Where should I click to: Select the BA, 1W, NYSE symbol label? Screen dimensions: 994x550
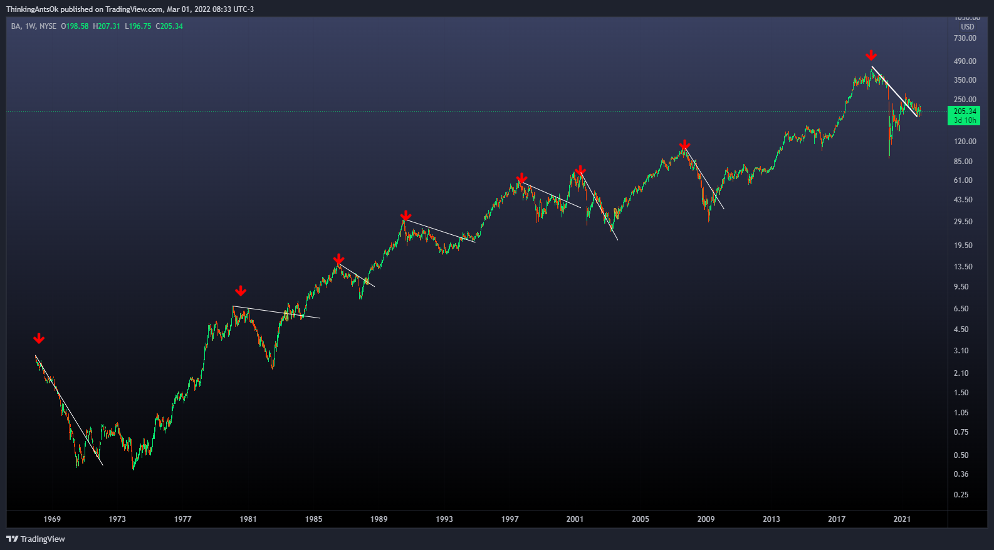point(34,26)
